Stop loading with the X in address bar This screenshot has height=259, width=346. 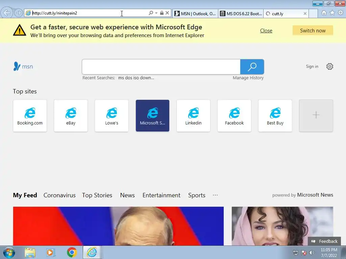(x=167, y=13)
